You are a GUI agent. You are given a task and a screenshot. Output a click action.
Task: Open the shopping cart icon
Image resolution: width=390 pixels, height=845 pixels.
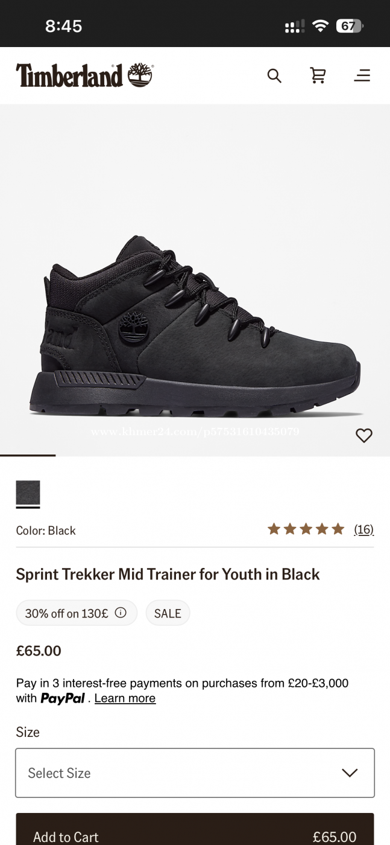click(x=318, y=75)
